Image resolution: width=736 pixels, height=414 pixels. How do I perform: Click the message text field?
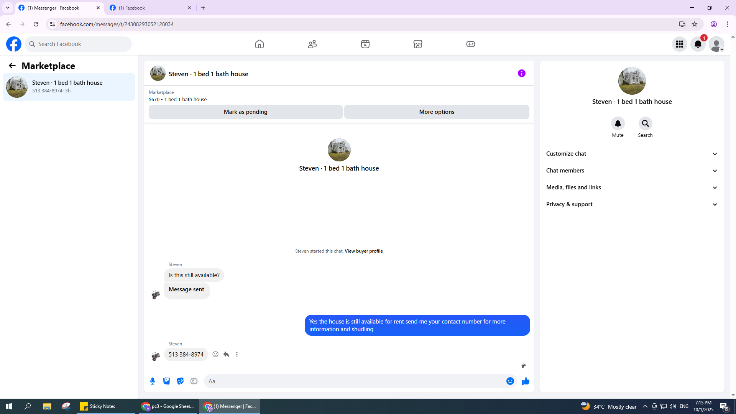355,381
